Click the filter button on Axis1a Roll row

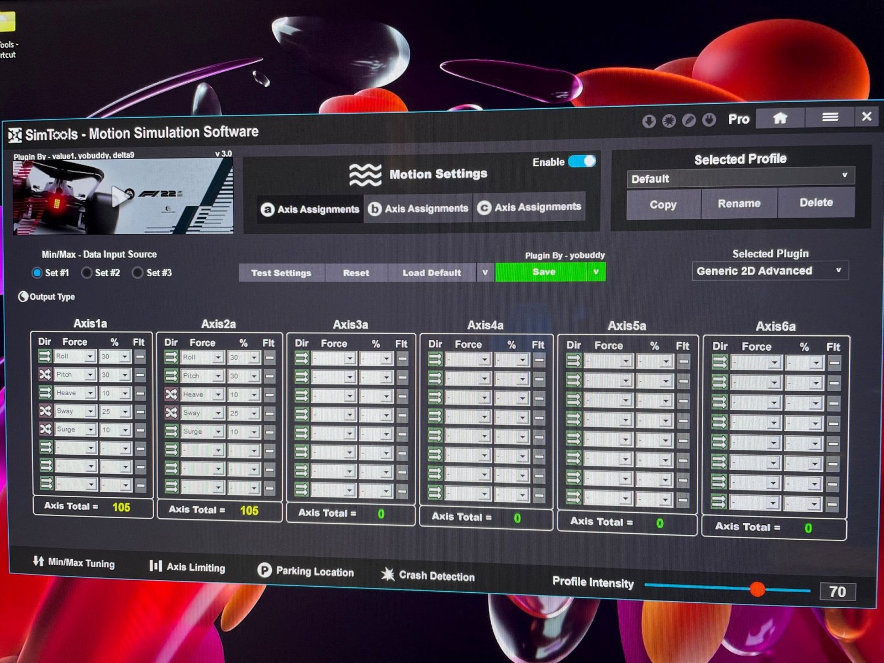[140, 356]
